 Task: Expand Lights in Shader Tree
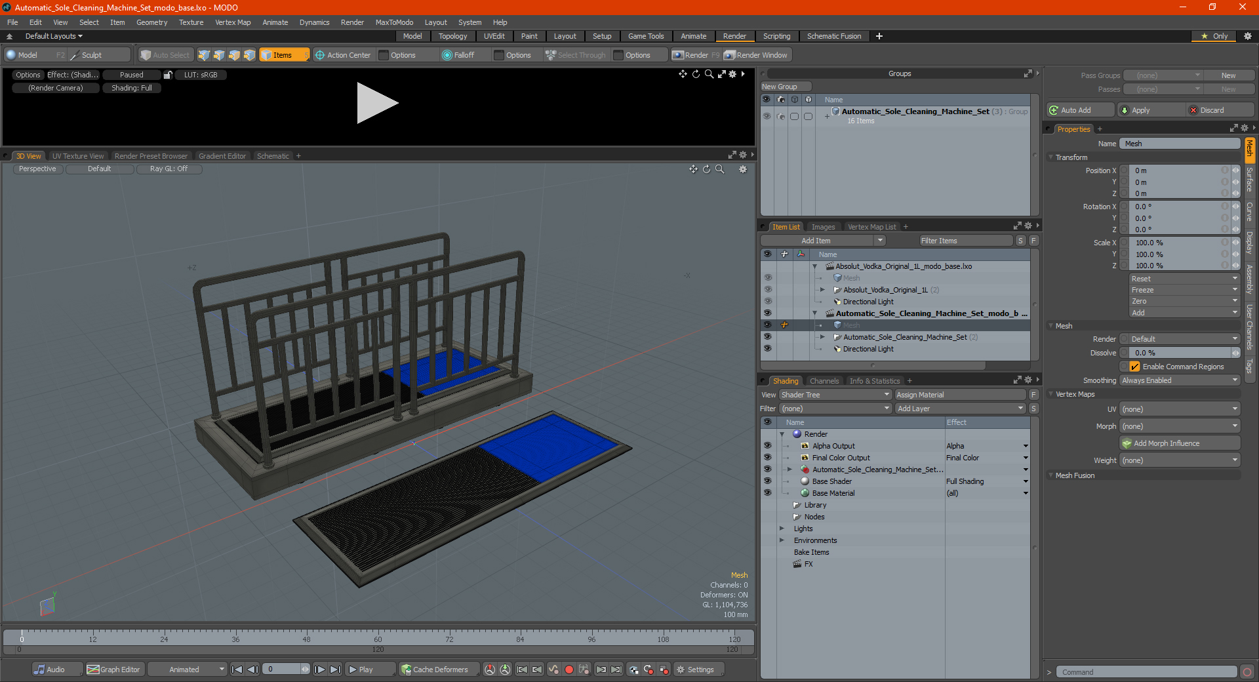[x=782, y=529]
